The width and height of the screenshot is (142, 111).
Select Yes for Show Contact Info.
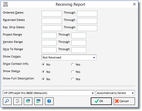coord(72,65)
